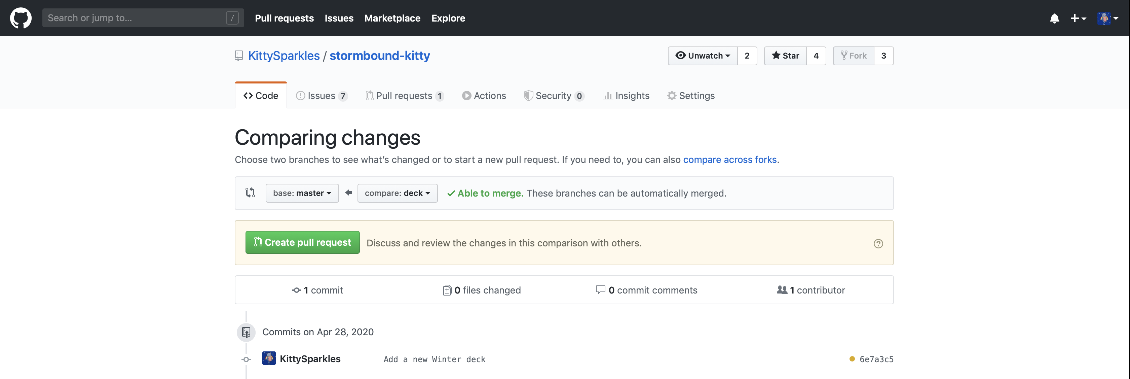Click the pull request icon next to compare
Screen dimensions: 1130x379
tap(250, 193)
